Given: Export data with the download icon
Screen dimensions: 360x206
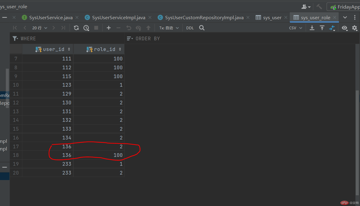Looking at the screenshot, I should tap(312, 28).
